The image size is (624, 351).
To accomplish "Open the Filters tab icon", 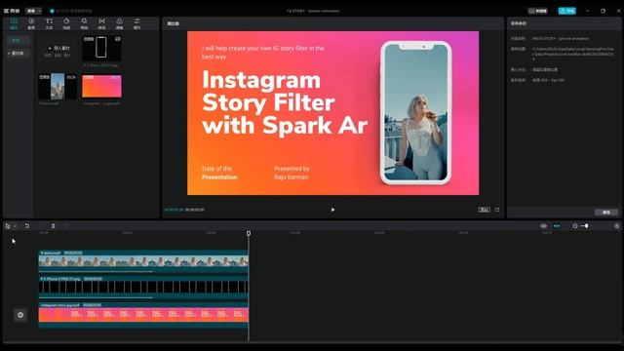I will [x=119, y=23].
